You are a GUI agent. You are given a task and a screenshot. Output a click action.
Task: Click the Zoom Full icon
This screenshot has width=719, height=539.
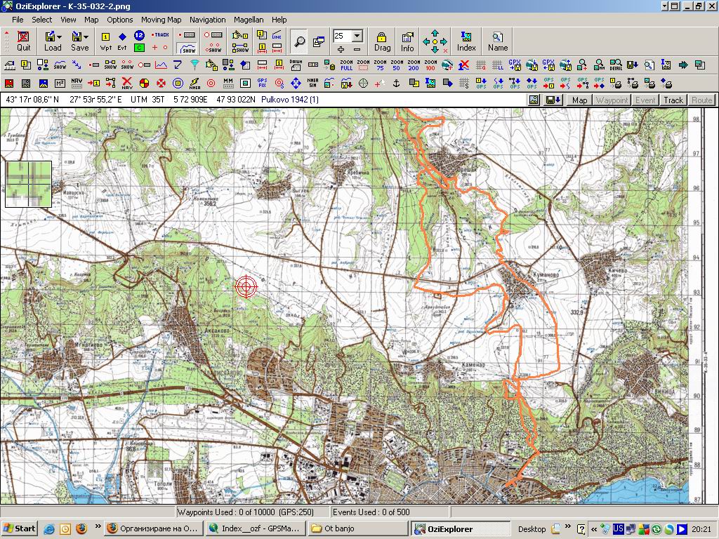click(346, 65)
